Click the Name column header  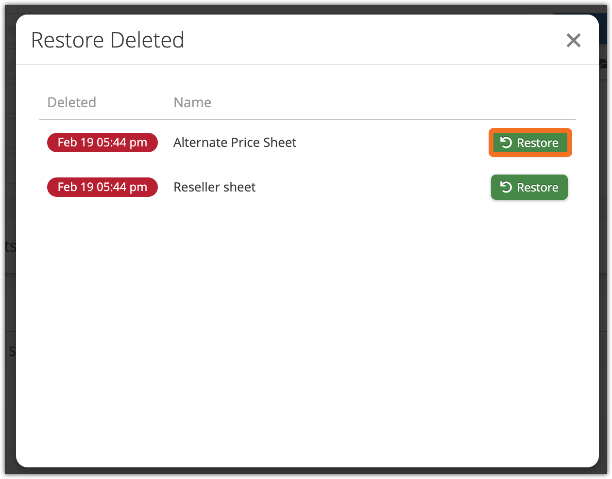[192, 102]
